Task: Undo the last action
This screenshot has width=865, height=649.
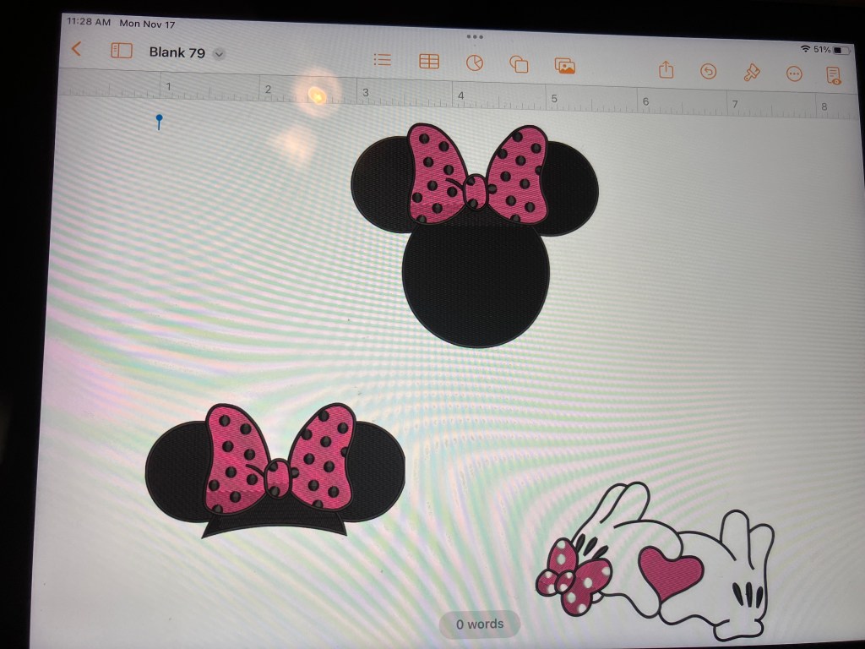Action: [x=709, y=72]
